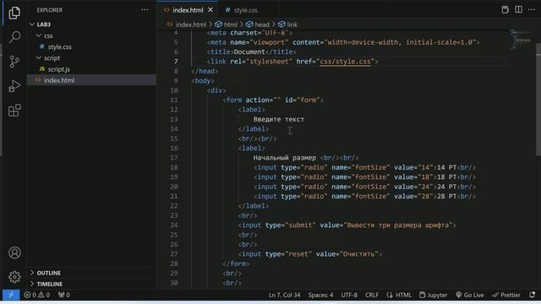Viewport: 541px width, 304px height.
Task: Change CRLF end of line sequence
Action: (x=372, y=295)
